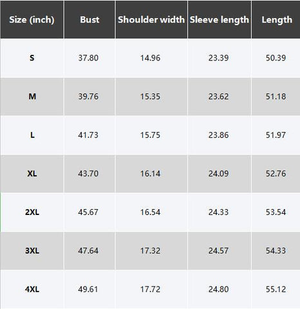300x309 pixels.
Task: Click the length value 55.12
Action: [276, 289]
